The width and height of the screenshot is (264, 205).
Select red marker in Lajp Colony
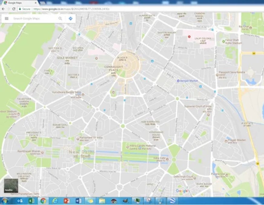pos(189,37)
